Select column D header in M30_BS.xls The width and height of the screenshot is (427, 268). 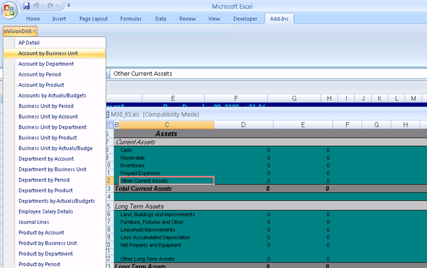(x=243, y=125)
